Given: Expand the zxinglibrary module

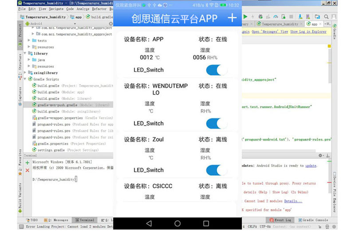Looking at the screenshot, I should coord(25,72).
